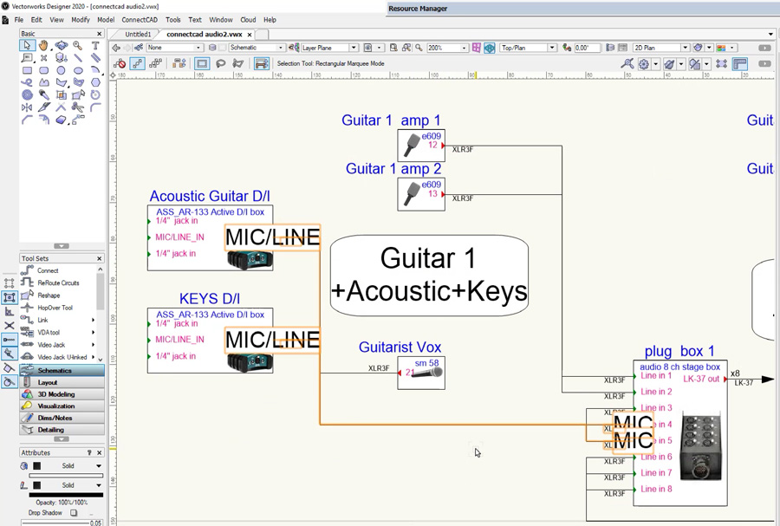Choose the Spiral tool
Viewport: 780px width, 526px height.
coord(27,94)
